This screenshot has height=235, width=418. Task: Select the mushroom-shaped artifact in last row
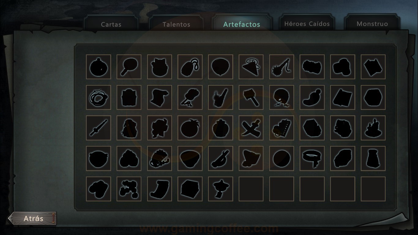click(x=221, y=189)
